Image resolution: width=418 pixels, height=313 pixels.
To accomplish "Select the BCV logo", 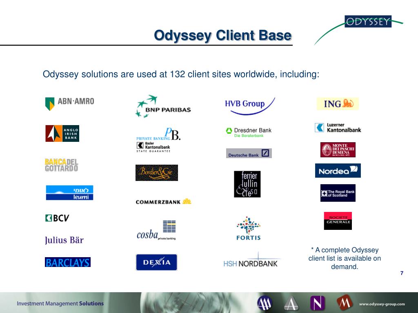I will tap(57, 218).
